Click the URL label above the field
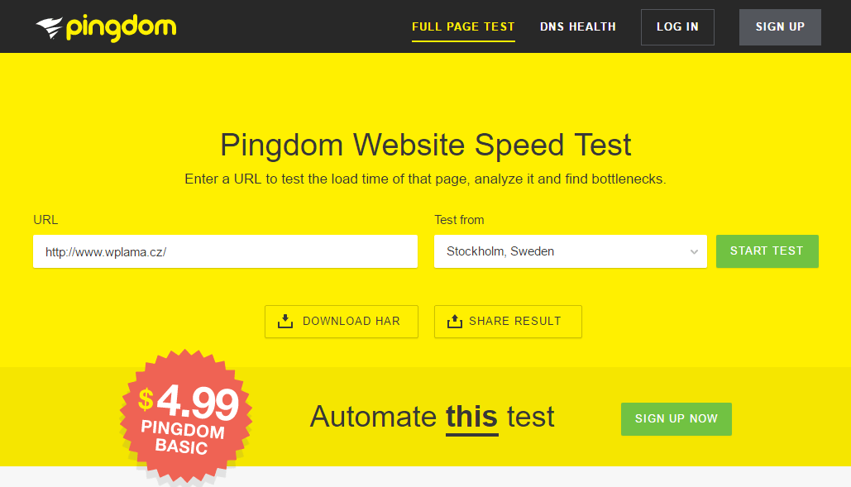 click(45, 220)
